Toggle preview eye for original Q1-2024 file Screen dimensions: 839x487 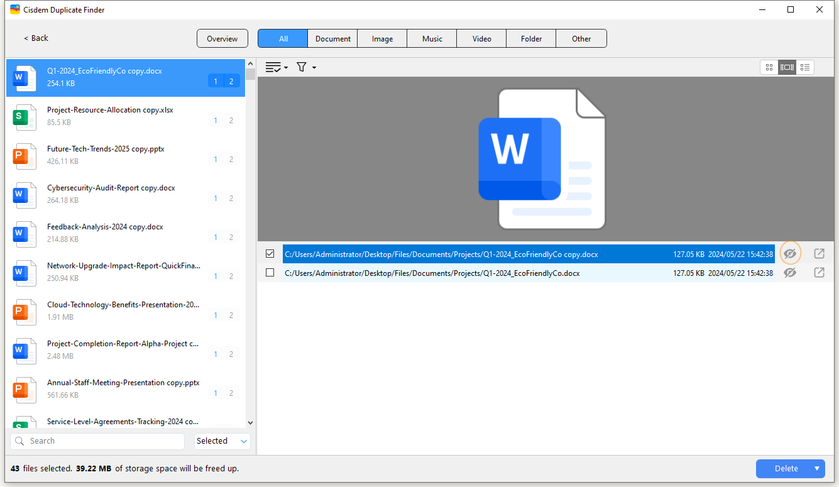coord(790,273)
